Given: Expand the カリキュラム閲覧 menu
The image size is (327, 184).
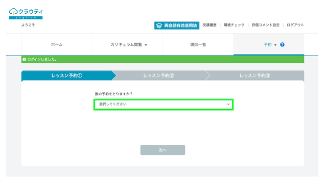Looking at the screenshot, I should pyautogui.click(x=129, y=44).
